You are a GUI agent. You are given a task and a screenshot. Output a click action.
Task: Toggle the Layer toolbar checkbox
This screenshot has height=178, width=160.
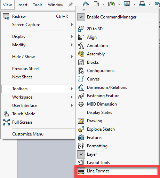click(x=81, y=154)
